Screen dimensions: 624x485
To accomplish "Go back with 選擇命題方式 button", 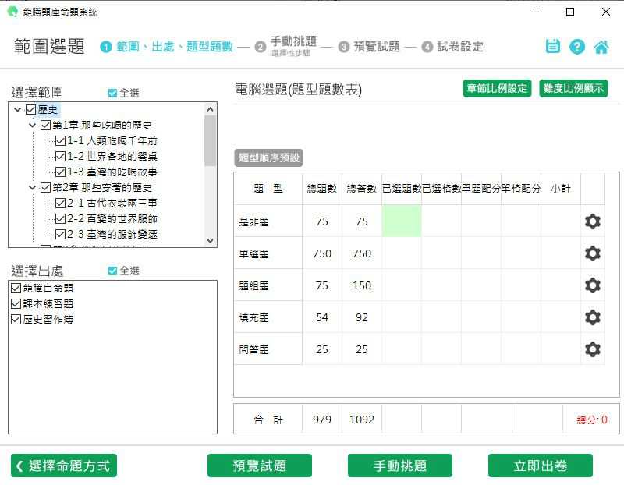I will pyautogui.click(x=64, y=466).
